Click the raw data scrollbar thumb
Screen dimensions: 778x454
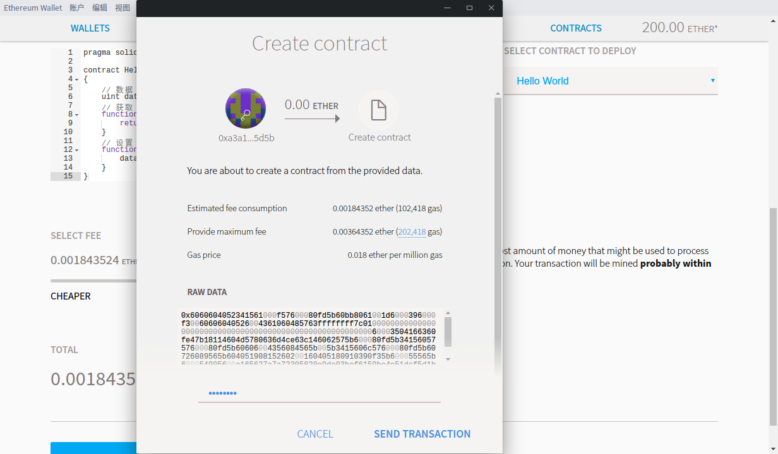click(448, 332)
